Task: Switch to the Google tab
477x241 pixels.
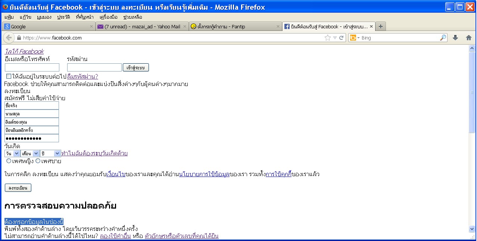Action: tap(49, 26)
